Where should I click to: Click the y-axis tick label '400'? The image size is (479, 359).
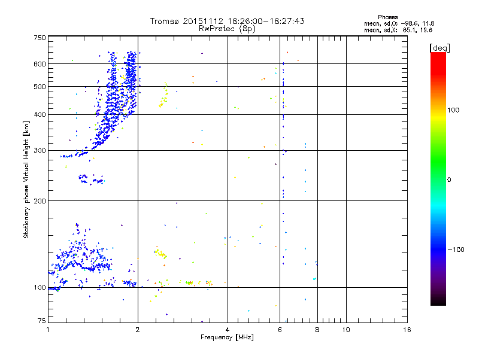[x=40, y=115]
